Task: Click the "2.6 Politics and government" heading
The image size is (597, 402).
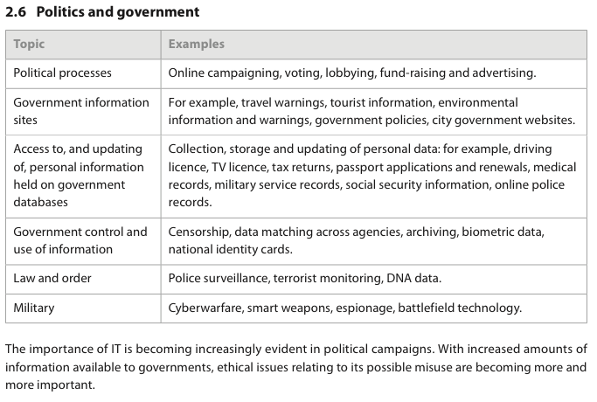Action: pos(102,12)
